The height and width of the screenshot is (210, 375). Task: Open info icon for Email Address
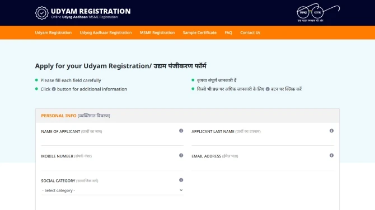(331, 155)
